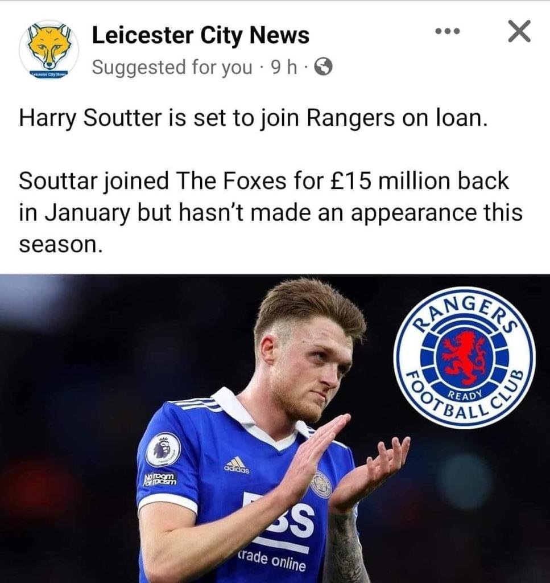The width and height of the screenshot is (550, 583).
Task: Click the '9 h' post timestamp
Action: pos(284,67)
